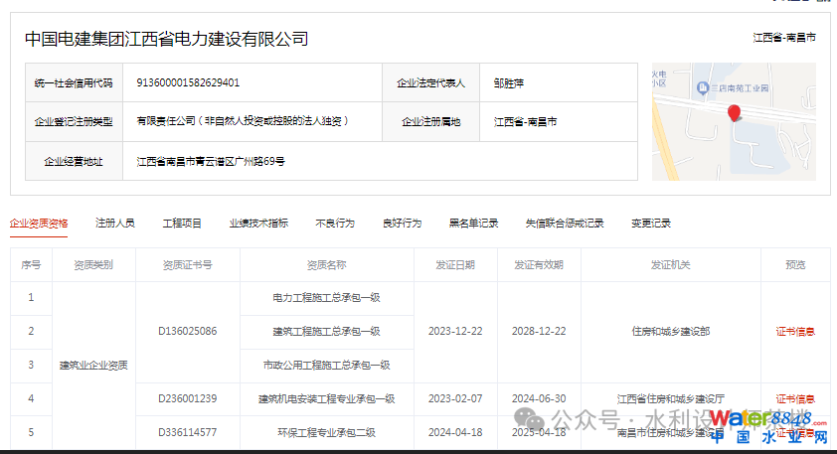Click the red location pin on the map

(735, 113)
